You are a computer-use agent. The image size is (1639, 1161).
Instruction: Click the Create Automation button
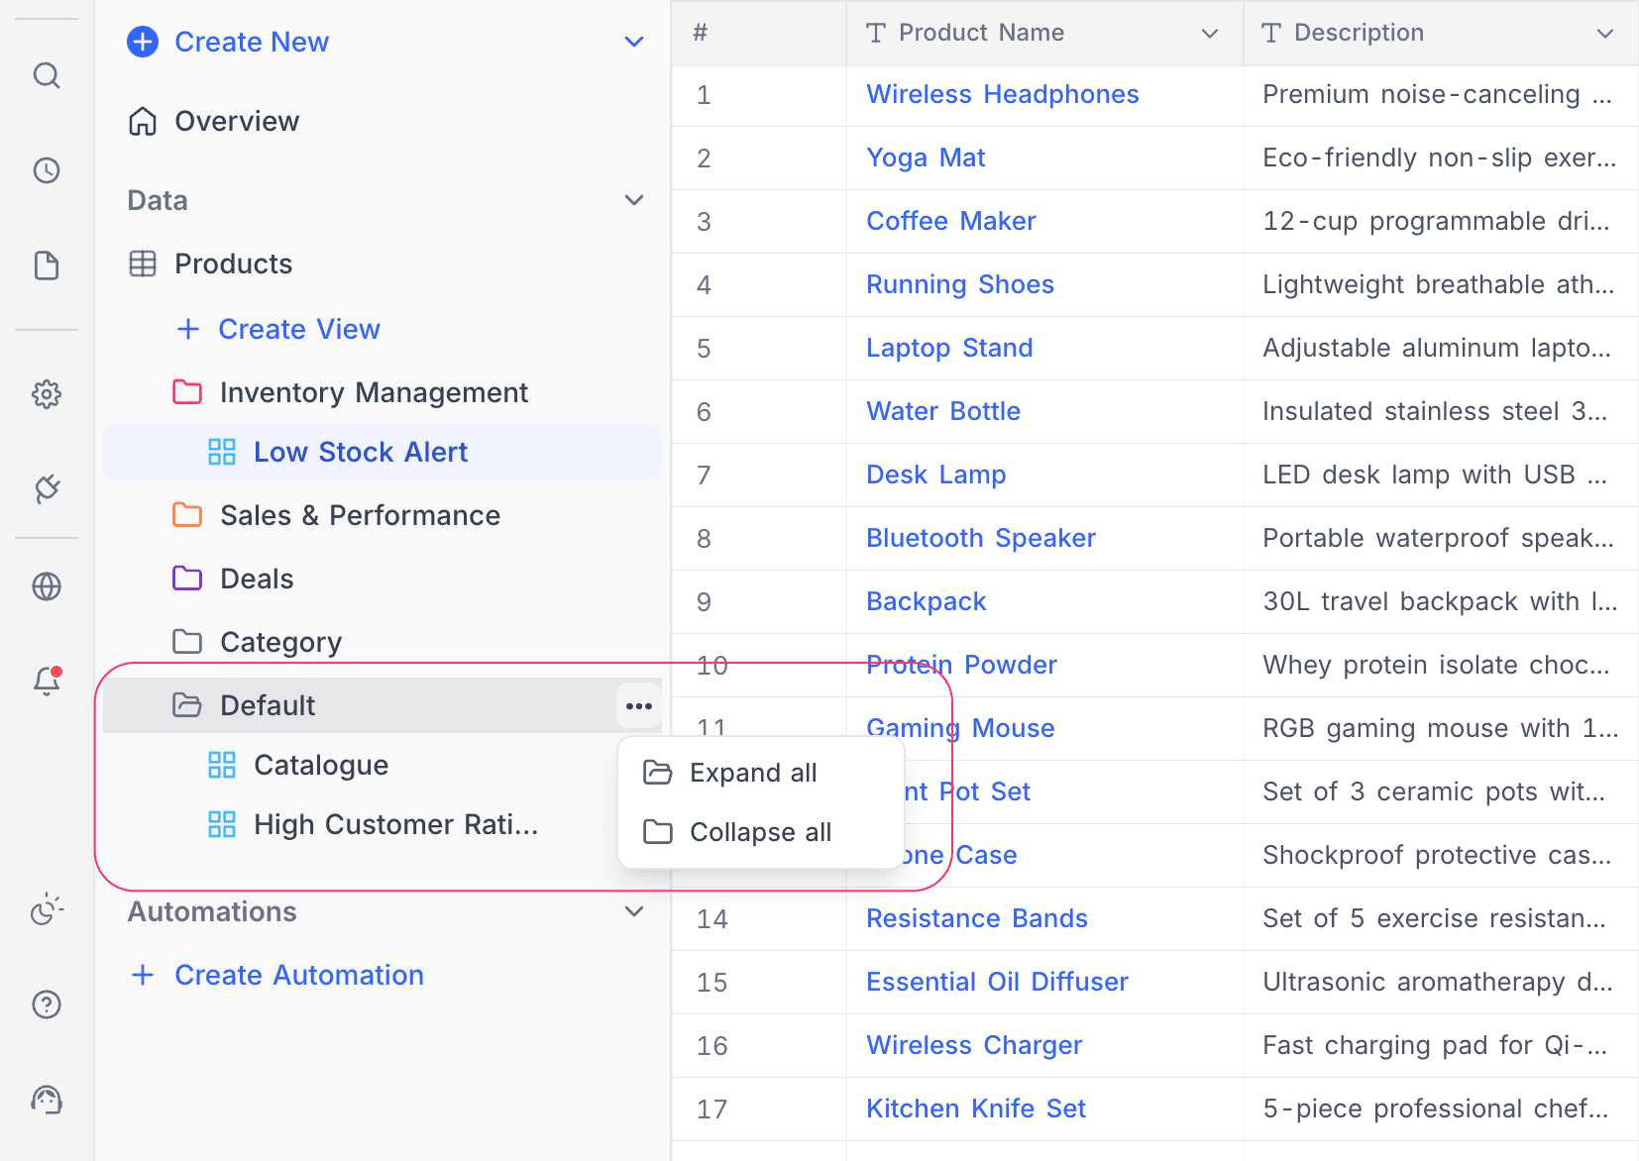276,975
